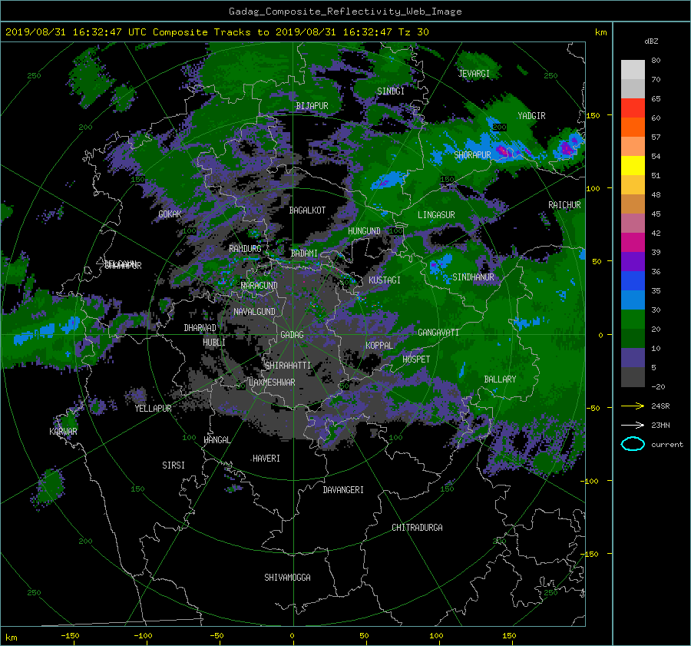691x646 pixels.
Task: Click the KARWAR city label
Action: tap(63, 431)
